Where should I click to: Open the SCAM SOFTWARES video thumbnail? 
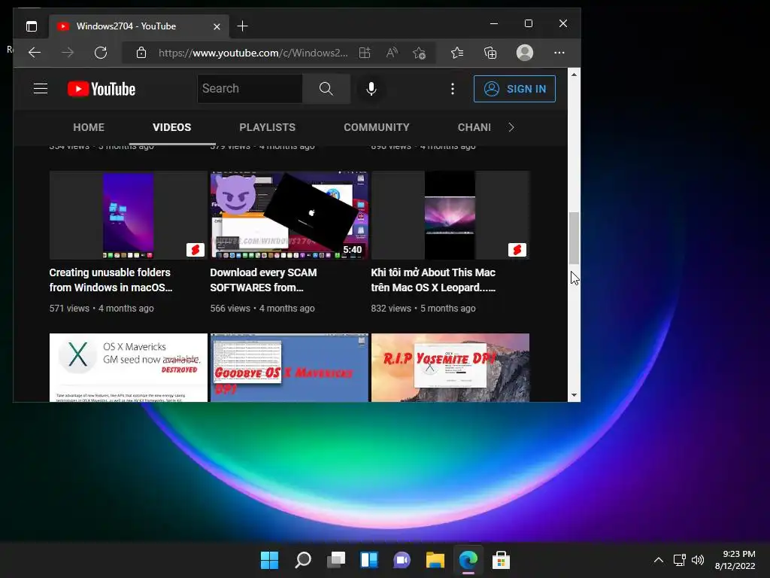[290, 214]
